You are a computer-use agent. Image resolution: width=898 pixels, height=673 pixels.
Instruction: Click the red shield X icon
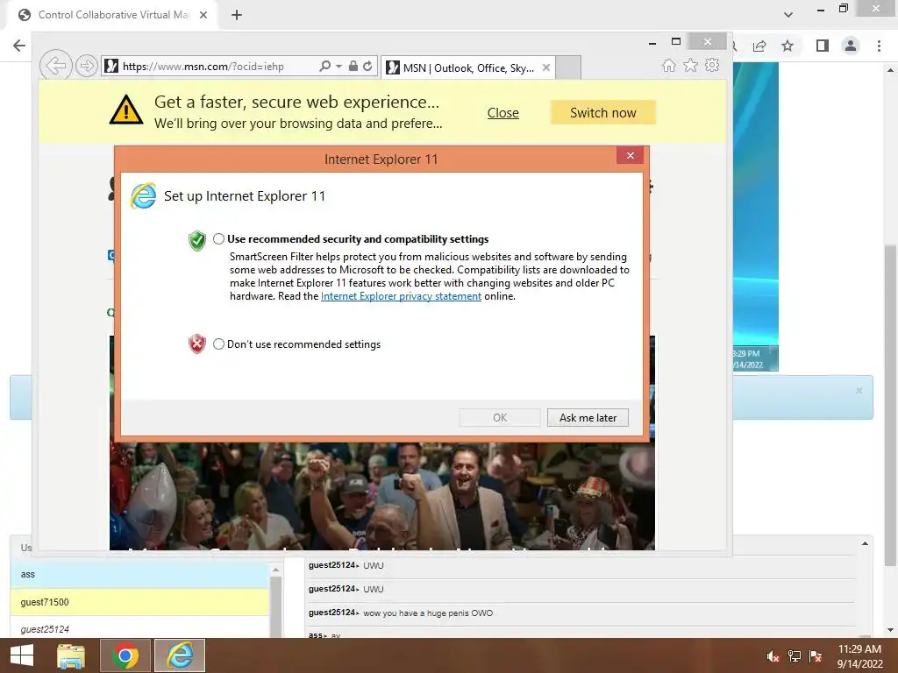(197, 344)
